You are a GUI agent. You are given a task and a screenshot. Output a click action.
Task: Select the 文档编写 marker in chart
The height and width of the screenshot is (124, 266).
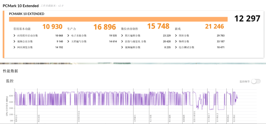click(x=135, y=118)
